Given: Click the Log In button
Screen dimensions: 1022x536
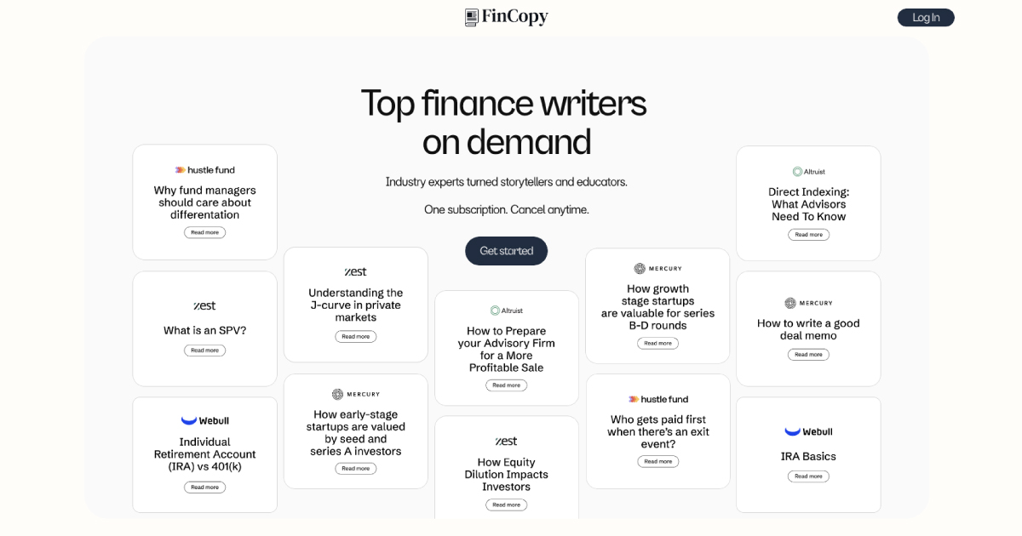Looking at the screenshot, I should (x=926, y=17).
